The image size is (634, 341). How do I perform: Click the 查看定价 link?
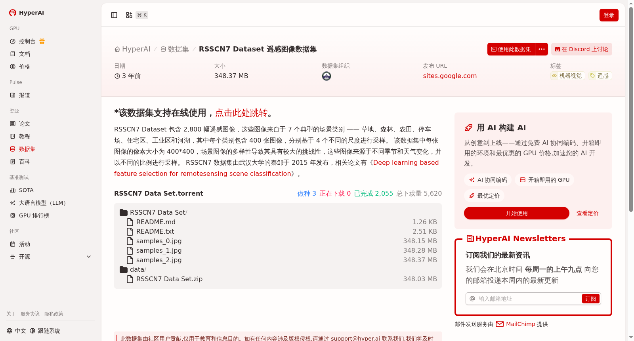pos(587,213)
